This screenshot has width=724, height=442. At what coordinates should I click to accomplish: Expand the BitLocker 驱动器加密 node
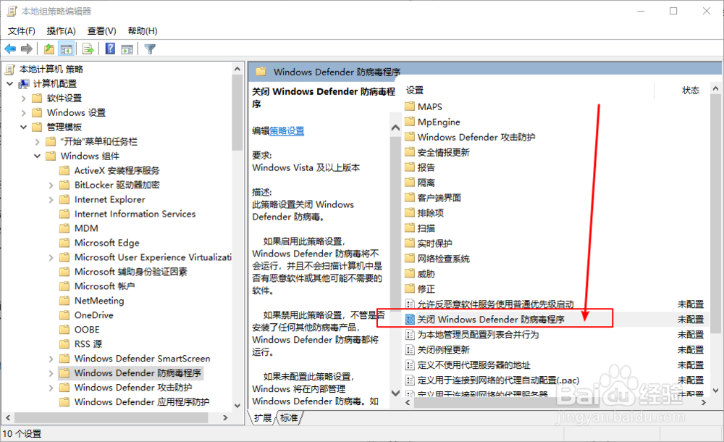click(51, 185)
